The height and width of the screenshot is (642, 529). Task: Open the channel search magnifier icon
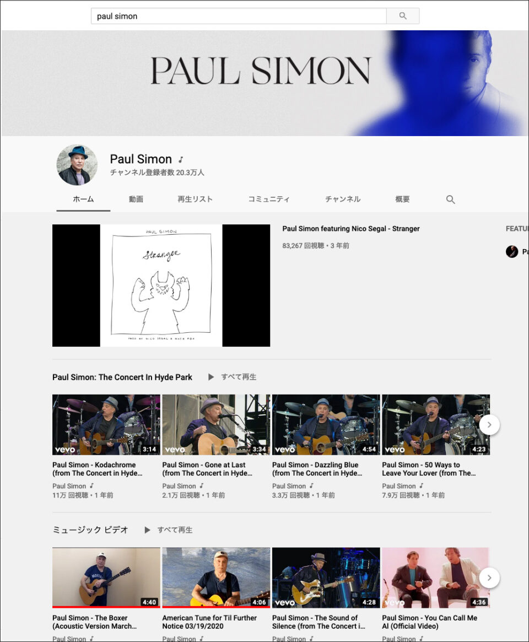[450, 199]
